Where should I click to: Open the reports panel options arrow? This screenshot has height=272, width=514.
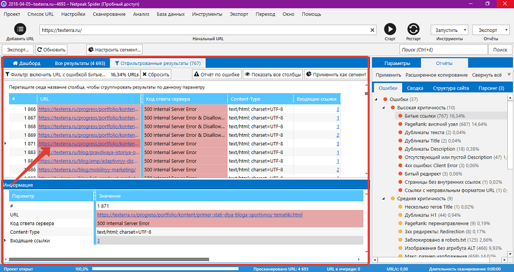coord(509,75)
